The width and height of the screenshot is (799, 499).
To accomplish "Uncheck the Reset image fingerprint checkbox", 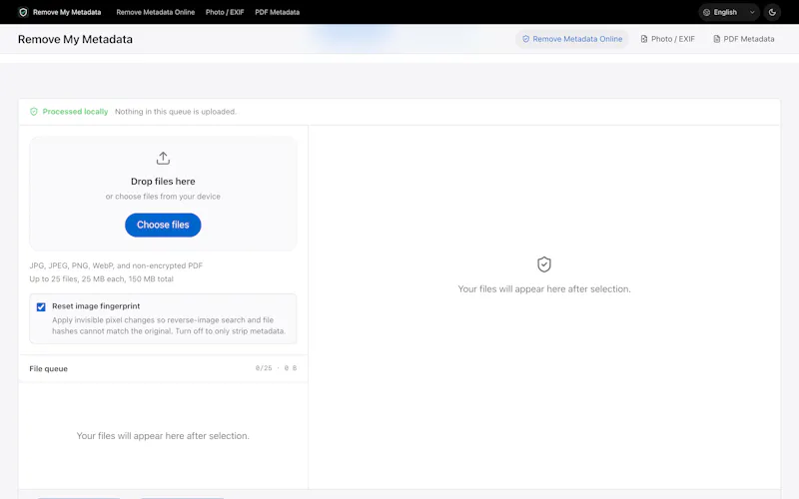I will click(x=41, y=307).
